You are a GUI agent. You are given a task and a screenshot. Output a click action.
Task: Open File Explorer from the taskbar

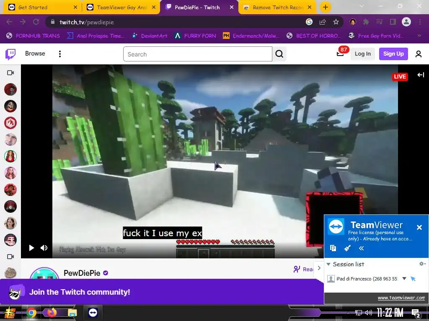point(72,313)
